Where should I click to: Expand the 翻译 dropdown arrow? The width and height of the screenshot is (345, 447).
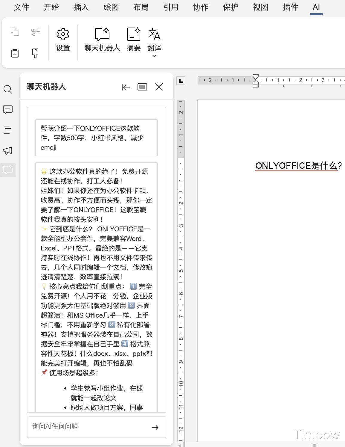(154, 56)
